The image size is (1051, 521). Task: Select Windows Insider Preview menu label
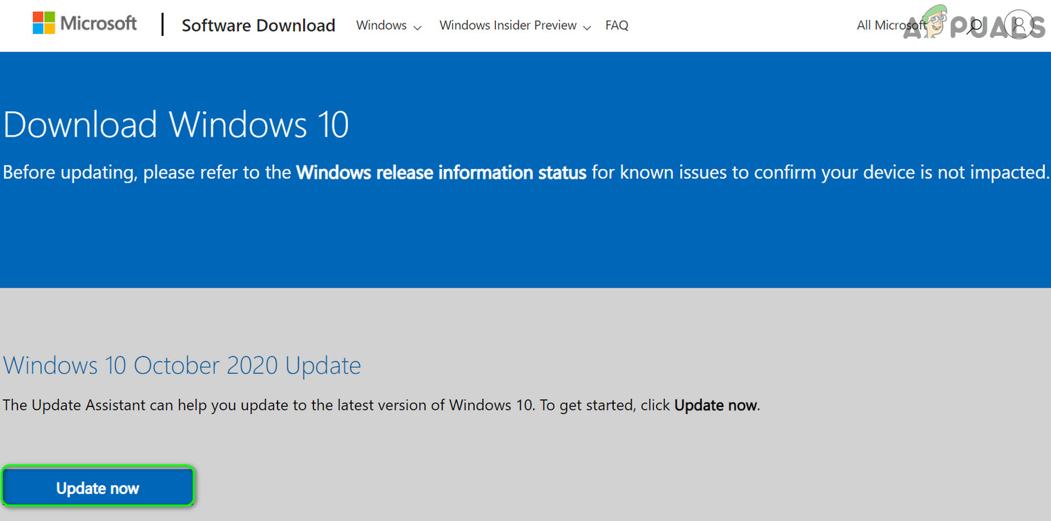pos(508,26)
